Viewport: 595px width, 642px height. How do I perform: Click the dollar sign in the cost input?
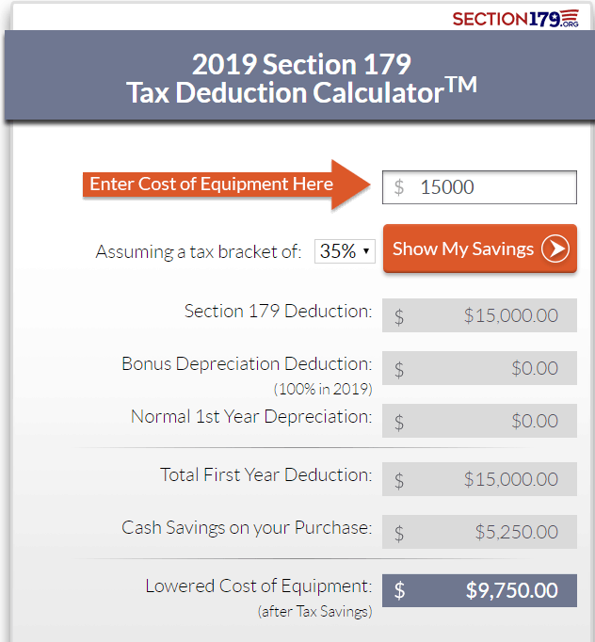pyautogui.click(x=399, y=187)
